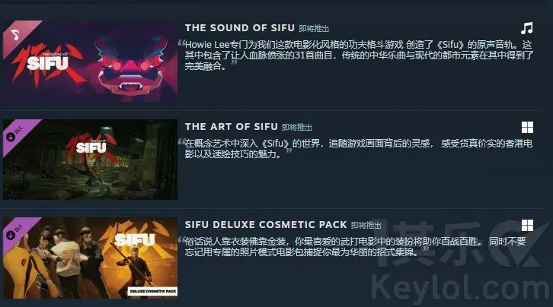
Task: Select the description starting with 俗话说人靠衣装
Action: (355, 246)
